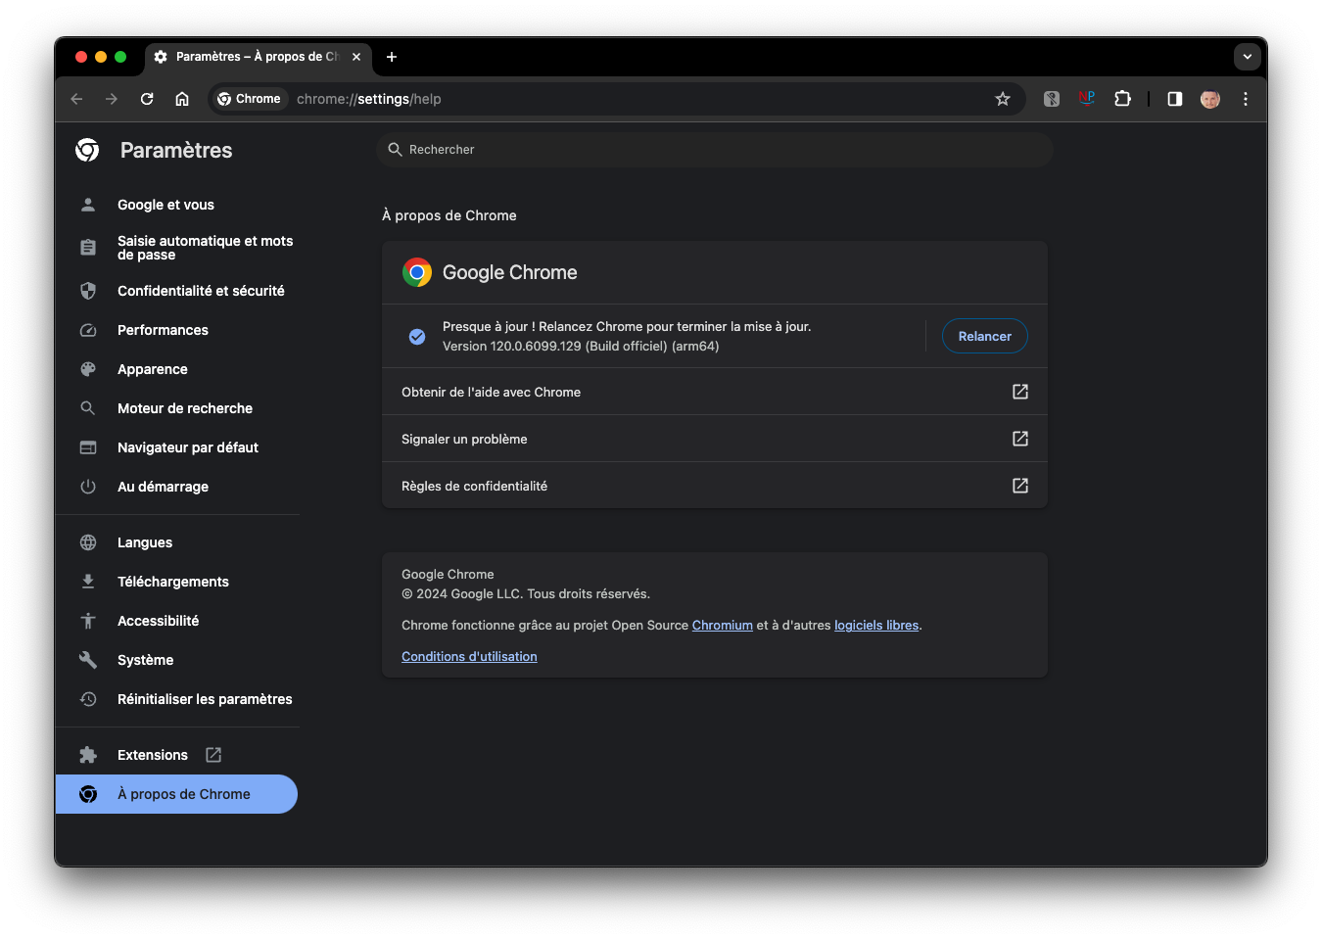Image resolution: width=1322 pixels, height=939 pixels.
Task: Click the Chrome site info chip in the address bar
Action: pyautogui.click(x=250, y=99)
